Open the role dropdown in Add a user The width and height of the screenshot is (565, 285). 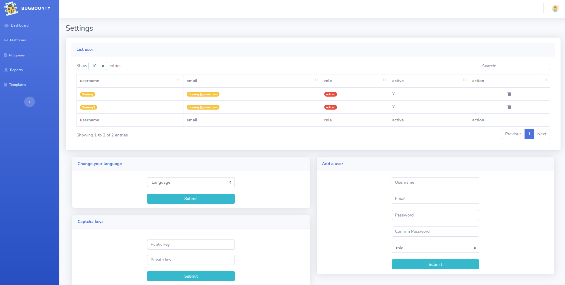pos(435,248)
